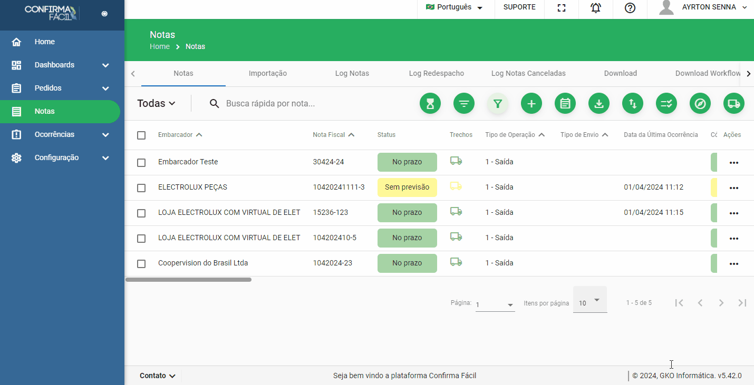The height and width of the screenshot is (385, 754).
Task: Open the notifications bell
Action: [x=596, y=8]
